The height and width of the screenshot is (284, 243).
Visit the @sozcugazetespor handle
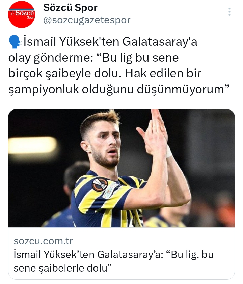pyautogui.click(x=87, y=20)
